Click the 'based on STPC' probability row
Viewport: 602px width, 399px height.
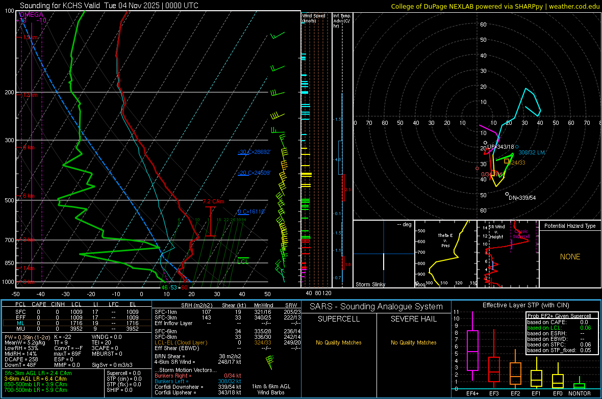[x=559, y=344]
